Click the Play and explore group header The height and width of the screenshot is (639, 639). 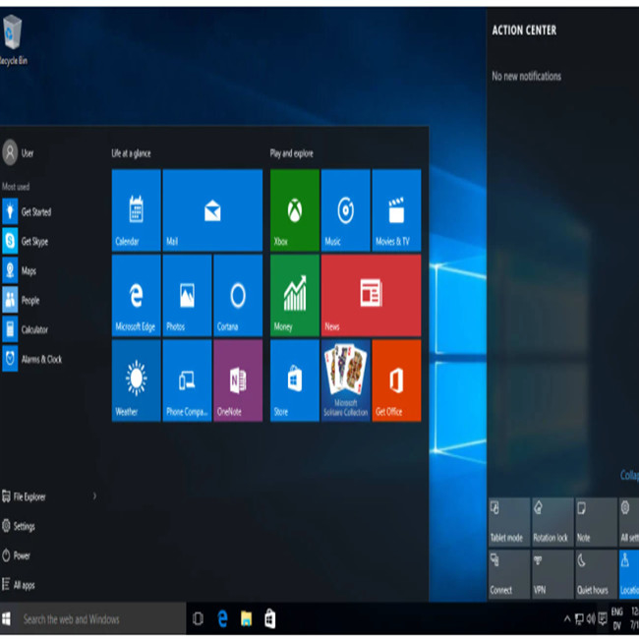(291, 153)
